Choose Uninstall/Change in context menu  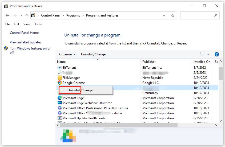tap(80, 90)
